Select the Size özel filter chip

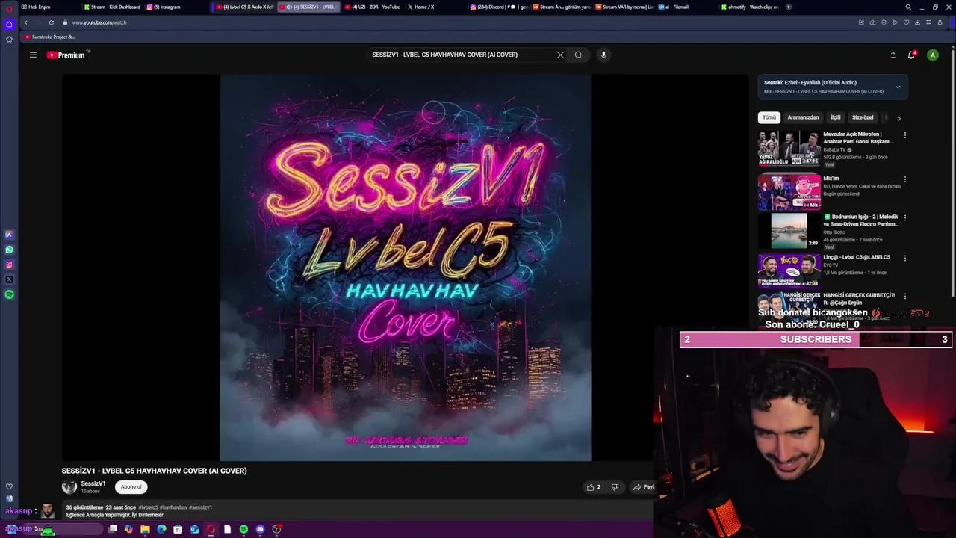click(x=863, y=117)
